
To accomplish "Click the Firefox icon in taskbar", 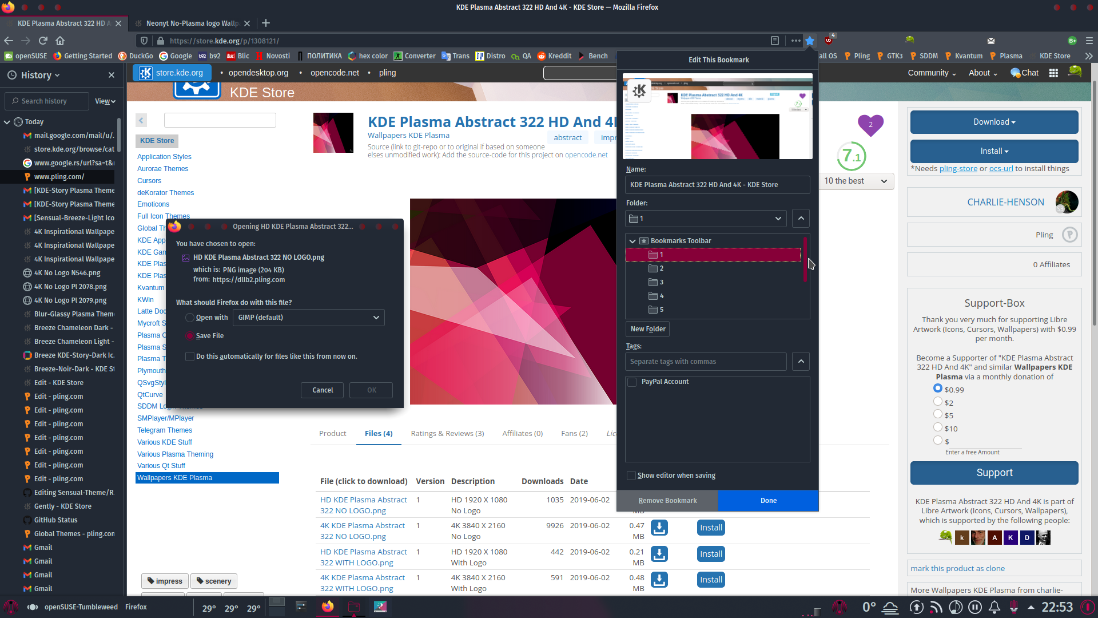I will point(328,607).
